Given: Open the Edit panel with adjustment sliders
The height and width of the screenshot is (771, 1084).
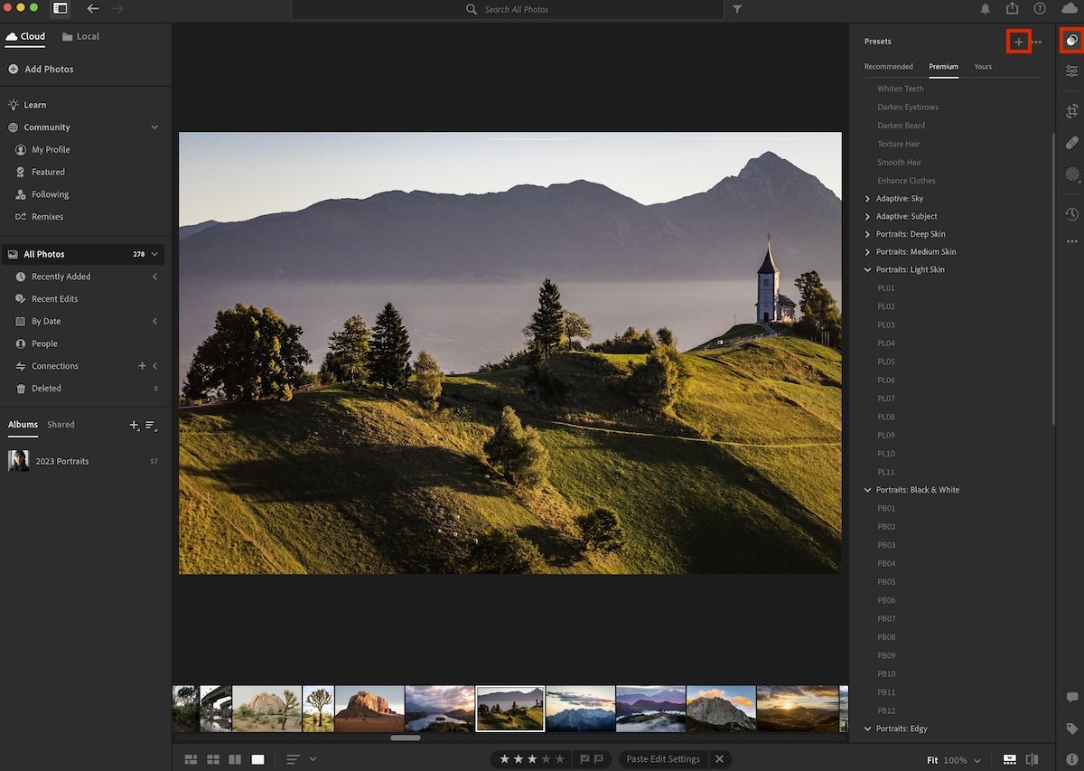Looking at the screenshot, I should (1071, 71).
